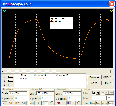
Task: Switch display mode to B/A
Action: [x=17, y=103]
